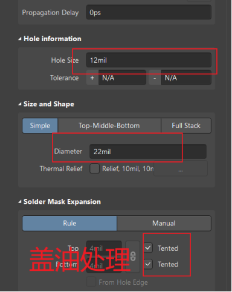
Task: Switch to Top-Middle-Bottom mode
Action: [109, 126]
